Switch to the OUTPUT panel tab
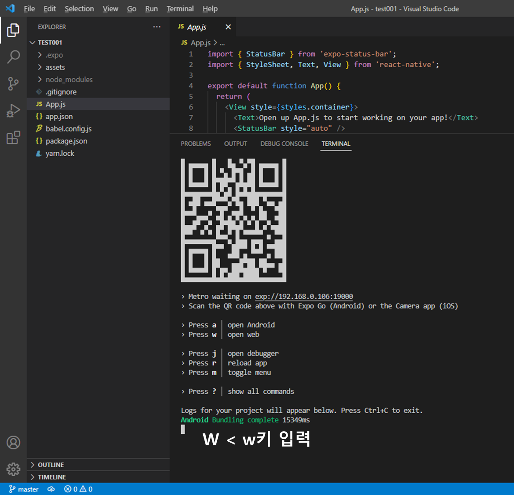514x495 pixels. coord(235,144)
